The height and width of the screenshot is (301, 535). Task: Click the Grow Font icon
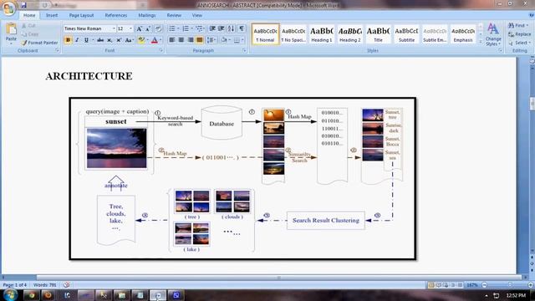pyautogui.click(x=140, y=29)
